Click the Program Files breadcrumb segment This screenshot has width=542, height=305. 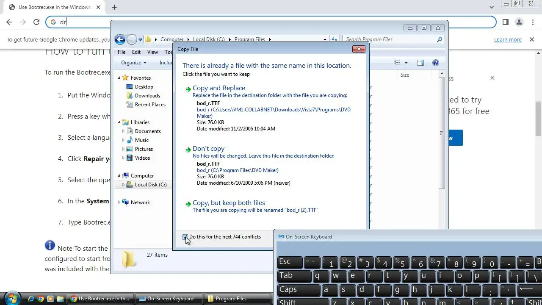tap(249, 39)
